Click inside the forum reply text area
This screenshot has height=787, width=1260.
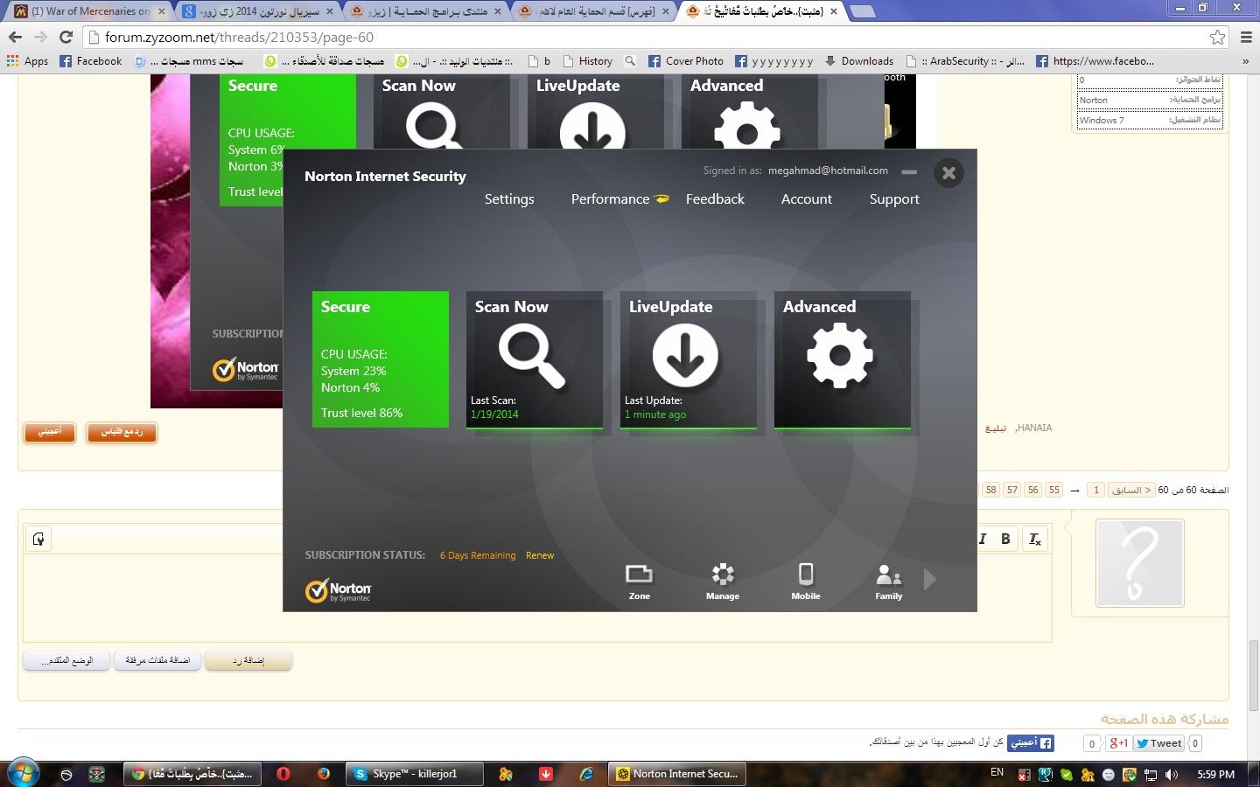(x=537, y=598)
